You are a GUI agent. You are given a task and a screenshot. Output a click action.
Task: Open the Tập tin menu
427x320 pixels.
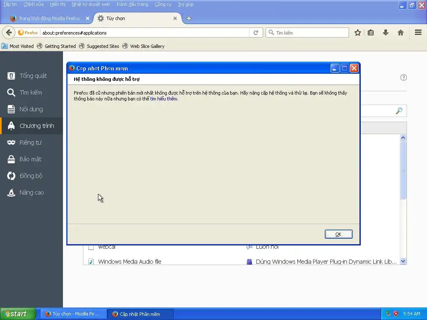point(10,4)
